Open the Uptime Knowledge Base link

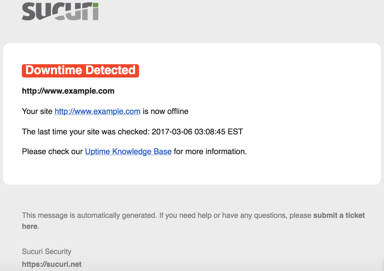coord(128,152)
